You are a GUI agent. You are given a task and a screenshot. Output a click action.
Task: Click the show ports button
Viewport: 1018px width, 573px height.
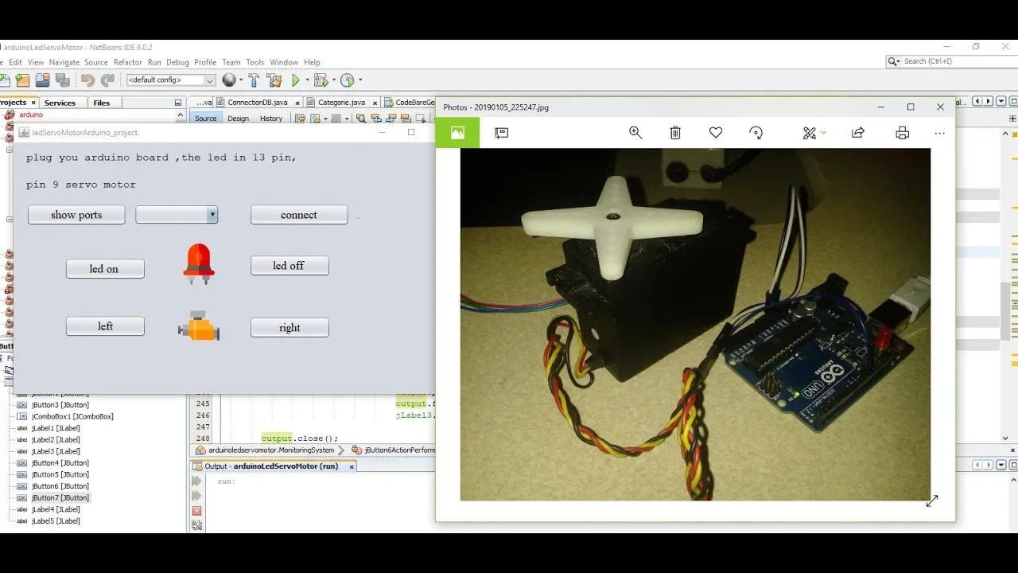[x=76, y=215]
